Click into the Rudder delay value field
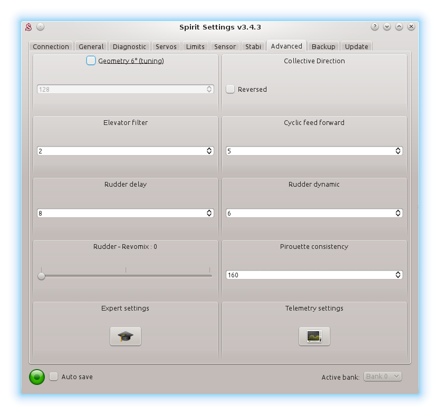 (x=120, y=213)
